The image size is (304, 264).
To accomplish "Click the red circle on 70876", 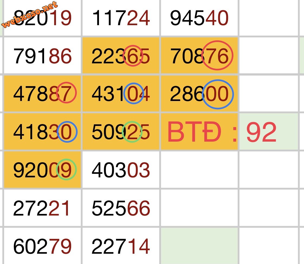I will pos(217,55).
